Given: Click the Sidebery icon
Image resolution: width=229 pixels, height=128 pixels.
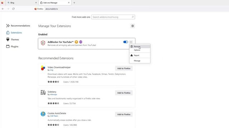Looking at the screenshot, I should pyautogui.click(x=43, y=92).
